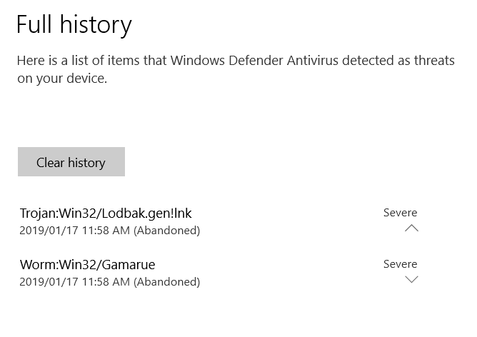Expand the Worm:Win32/Gamarue threat details

(x=411, y=280)
